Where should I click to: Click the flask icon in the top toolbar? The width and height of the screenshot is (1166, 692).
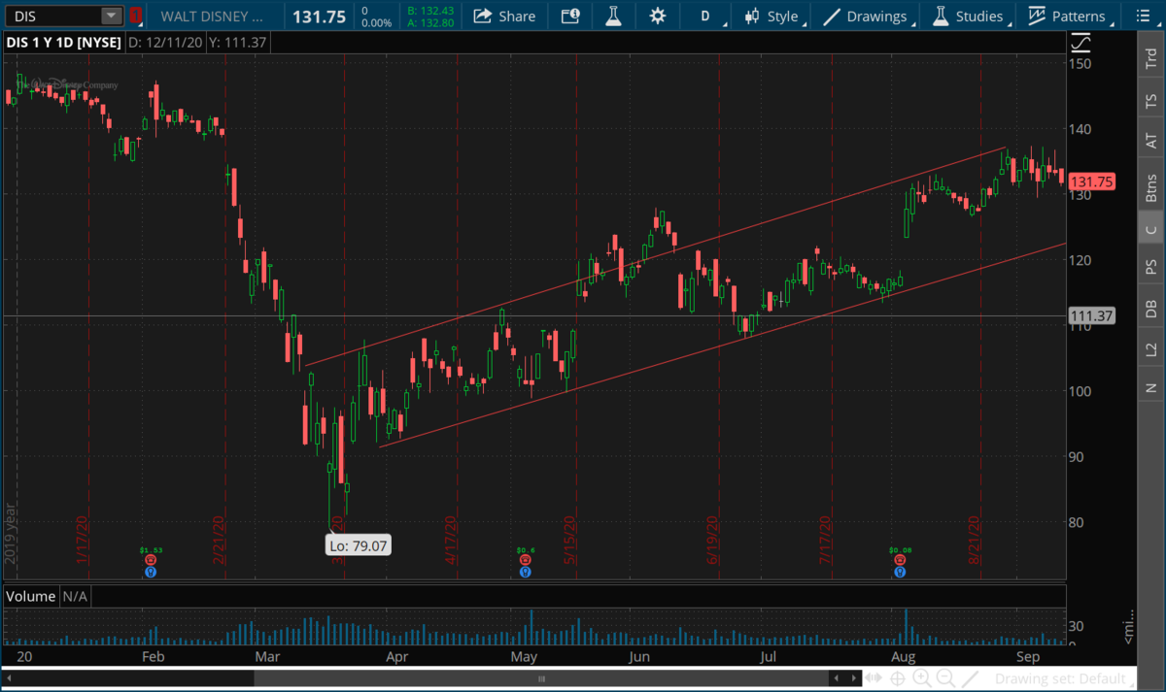tap(612, 16)
